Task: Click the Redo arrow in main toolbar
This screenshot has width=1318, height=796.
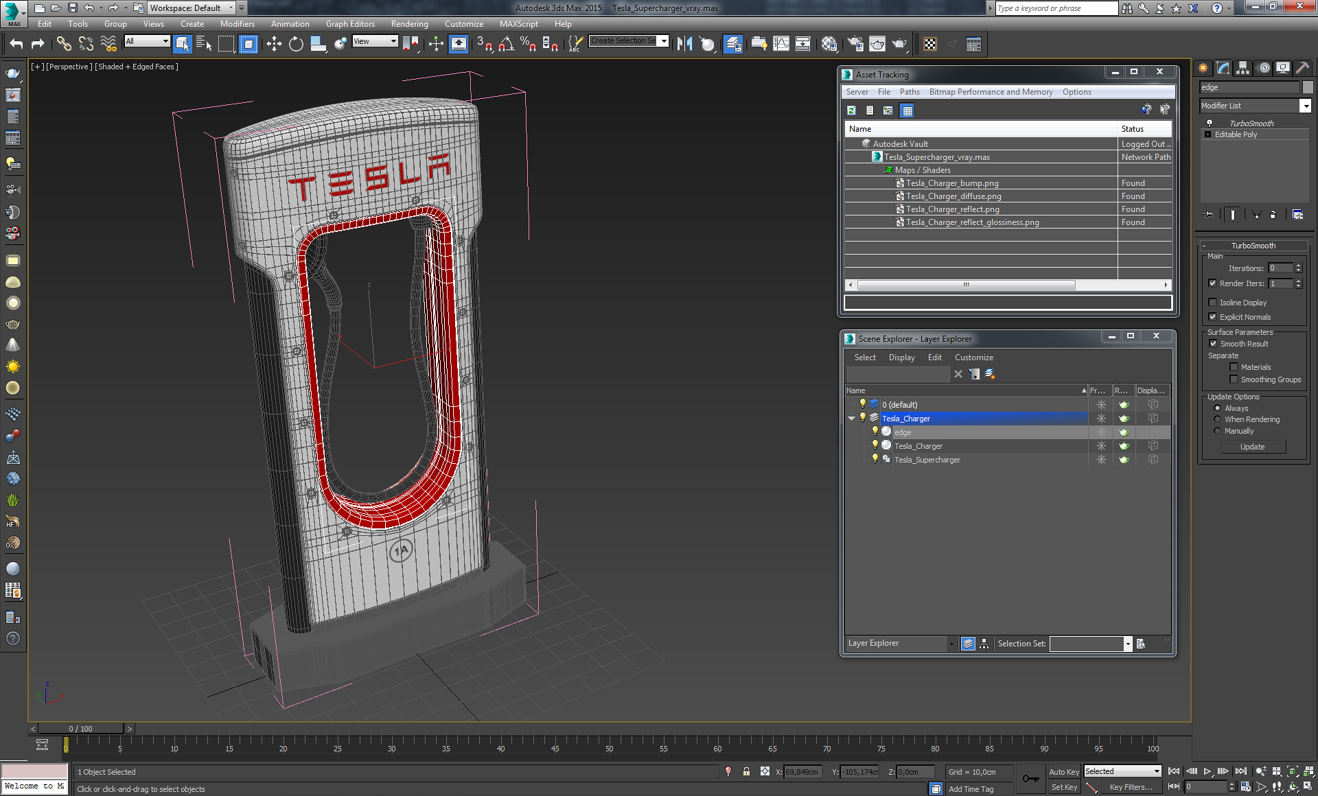Action: (x=38, y=44)
